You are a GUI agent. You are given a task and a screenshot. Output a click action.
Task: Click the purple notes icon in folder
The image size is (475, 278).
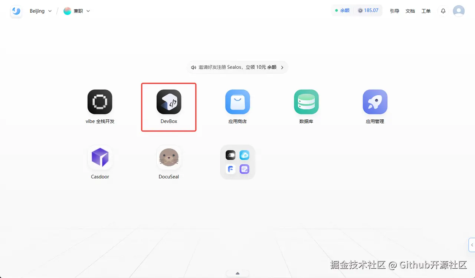click(244, 169)
